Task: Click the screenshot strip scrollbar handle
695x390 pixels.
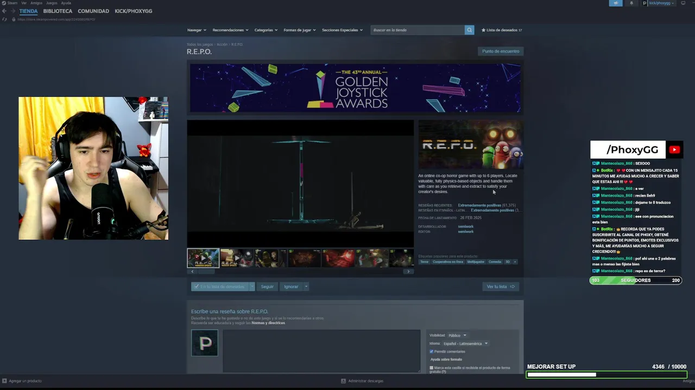Action: (x=206, y=271)
